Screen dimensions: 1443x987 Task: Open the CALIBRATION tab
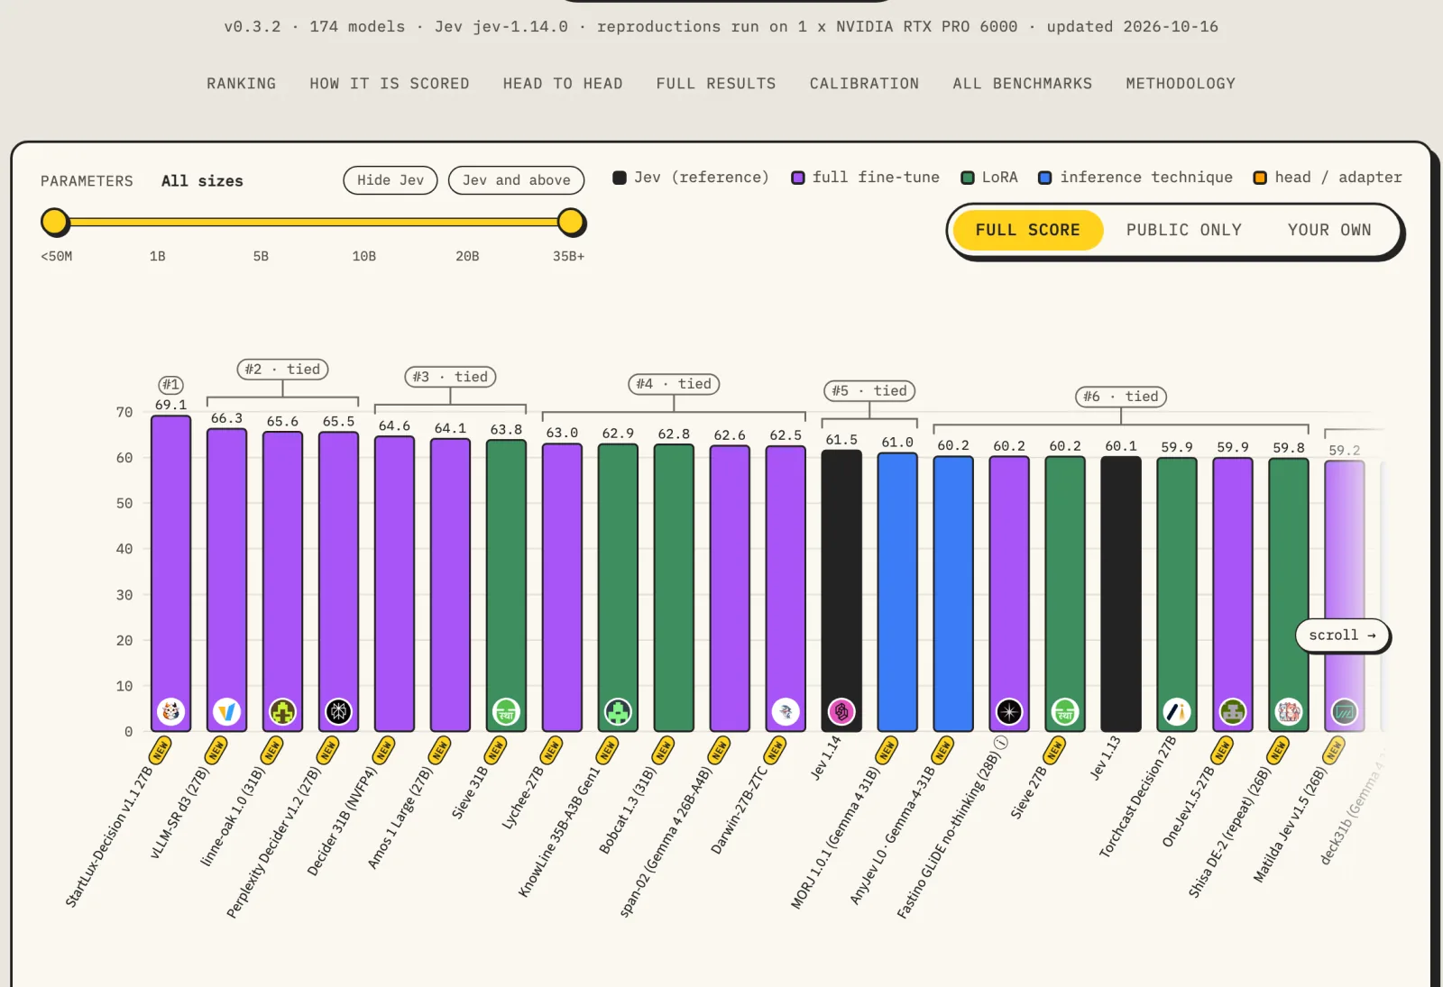(x=864, y=84)
